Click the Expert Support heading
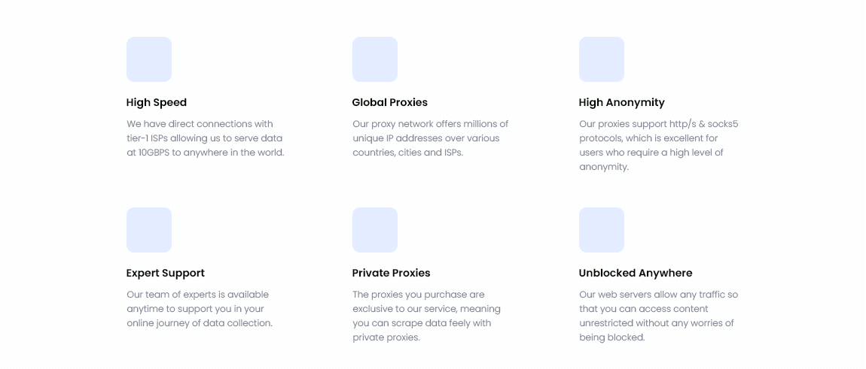 point(166,273)
